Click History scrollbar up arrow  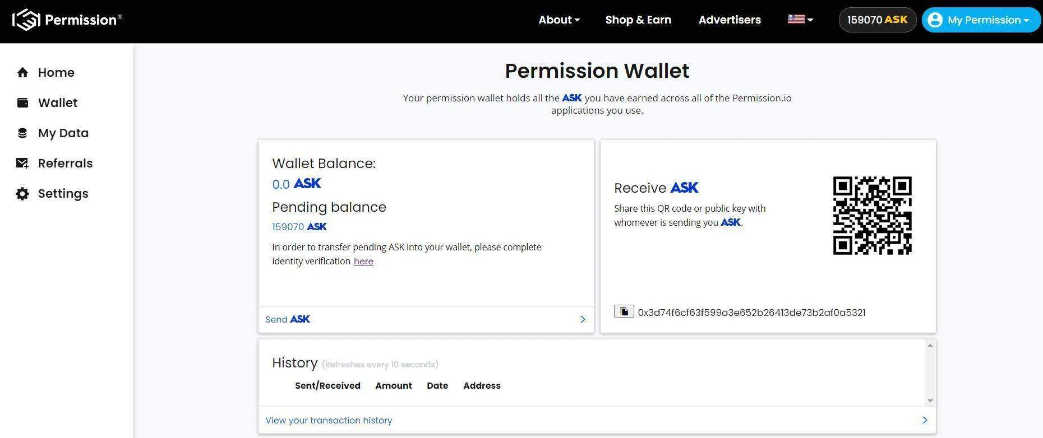930,346
